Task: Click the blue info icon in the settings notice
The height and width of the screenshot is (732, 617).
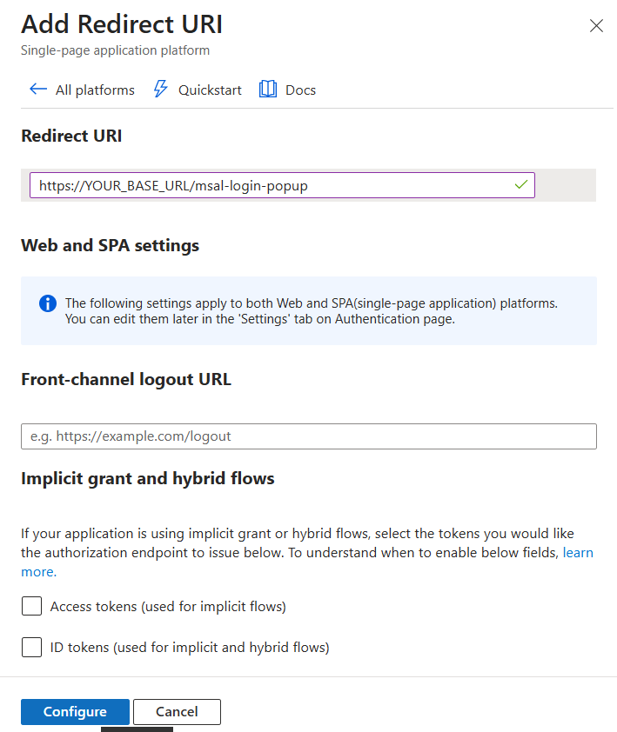Action: coord(47,303)
